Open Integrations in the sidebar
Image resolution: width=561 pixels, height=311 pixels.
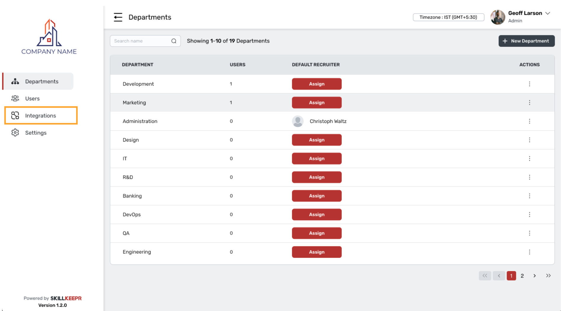41,116
